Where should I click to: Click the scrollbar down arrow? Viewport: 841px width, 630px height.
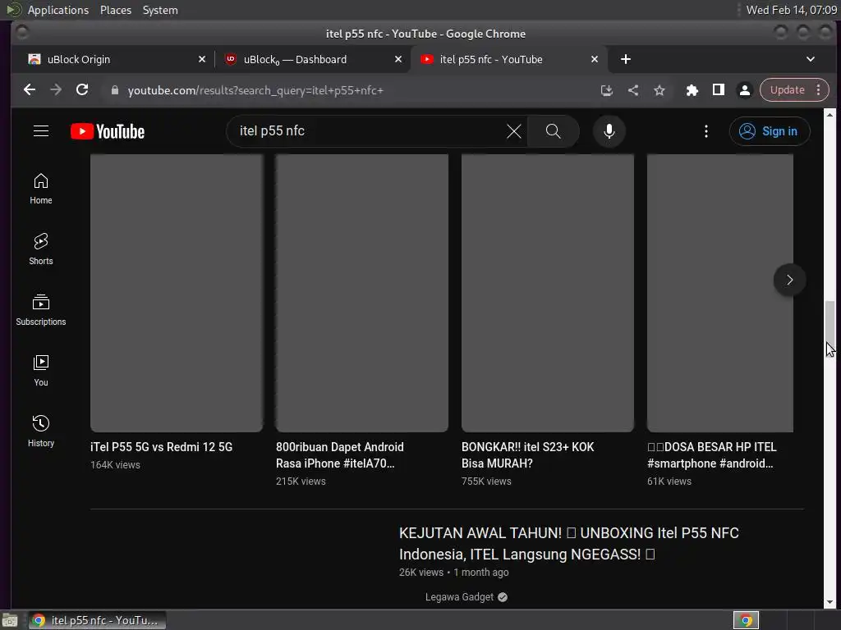coord(830,602)
